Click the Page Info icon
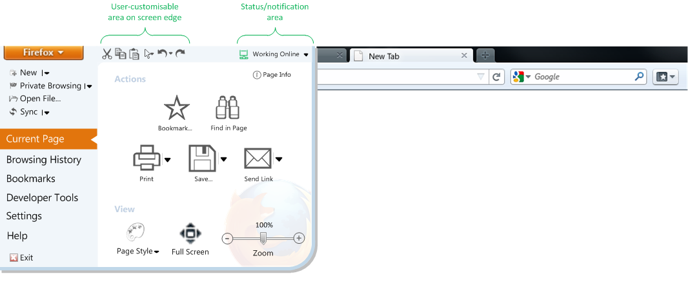This screenshot has width=688, height=287. tap(257, 75)
